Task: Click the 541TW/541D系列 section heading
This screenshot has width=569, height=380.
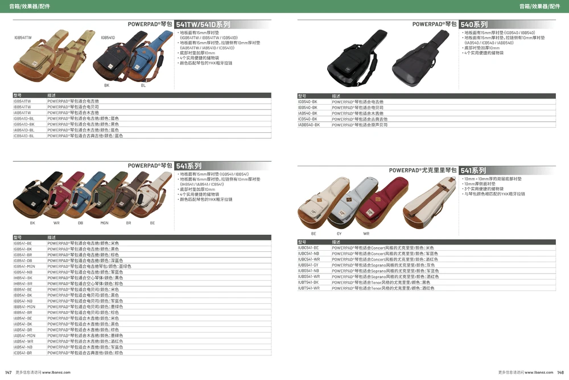Action: (x=203, y=24)
